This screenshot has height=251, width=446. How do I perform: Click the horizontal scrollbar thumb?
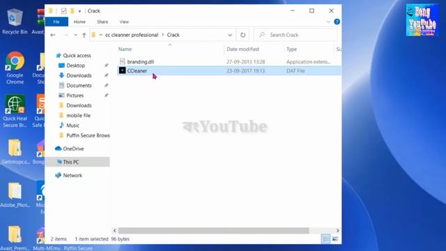point(214,231)
